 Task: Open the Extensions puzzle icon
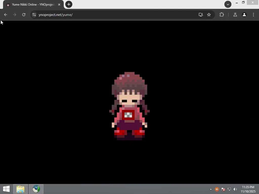[x=222, y=15]
